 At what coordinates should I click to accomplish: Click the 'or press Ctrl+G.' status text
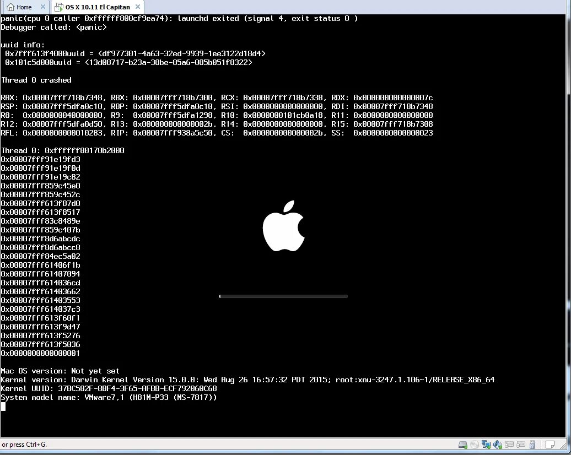24,445
